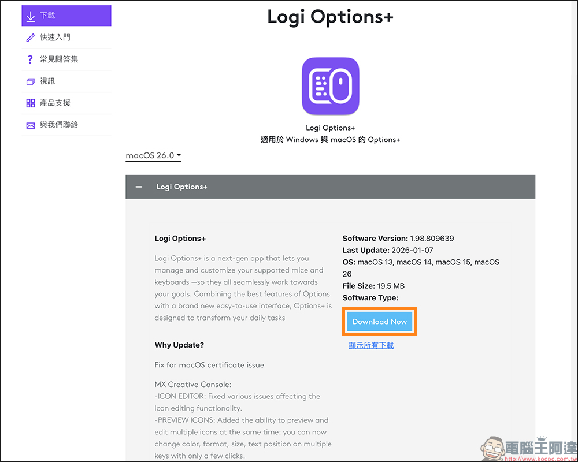Click the purple Logi Options+ app icon

click(330, 85)
